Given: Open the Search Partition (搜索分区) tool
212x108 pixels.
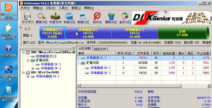Looking at the screenshot, I should (42, 18).
